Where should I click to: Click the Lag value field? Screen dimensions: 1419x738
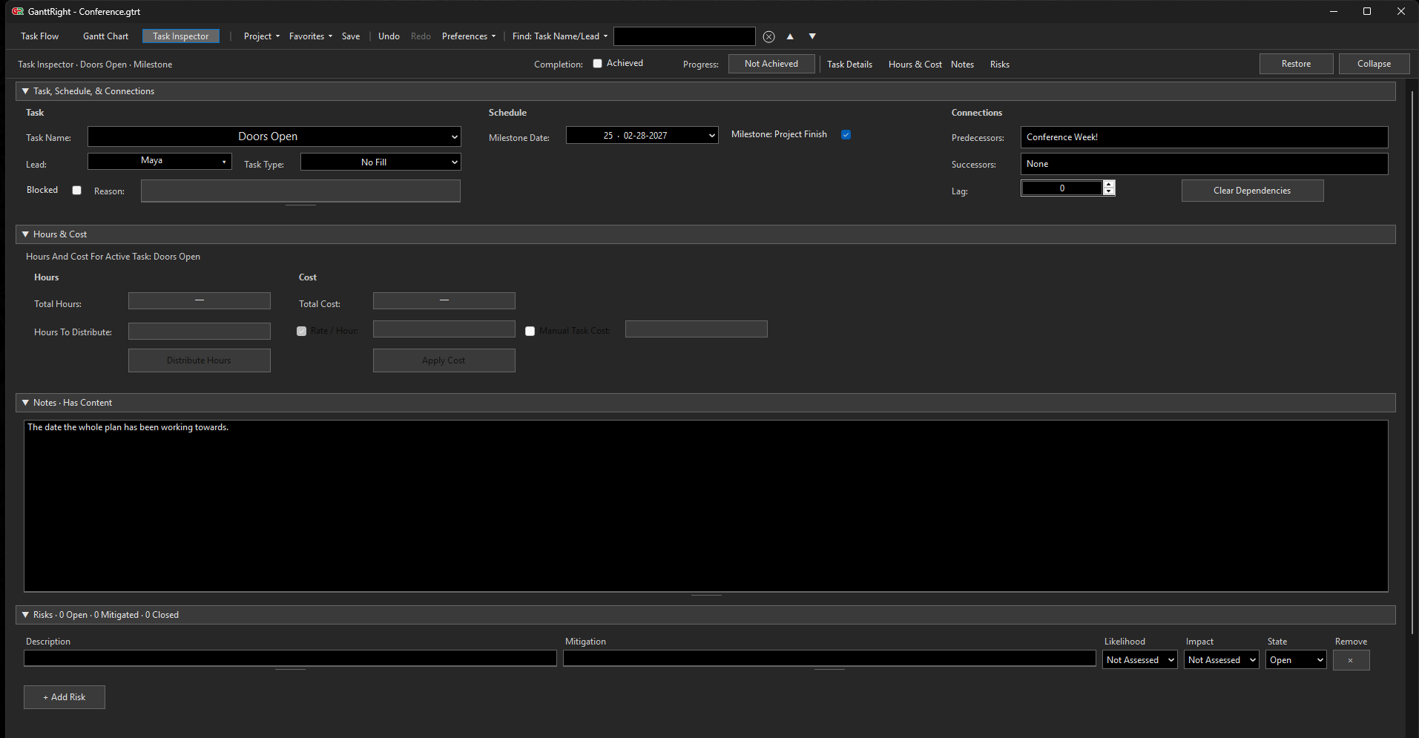coord(1061,188)
